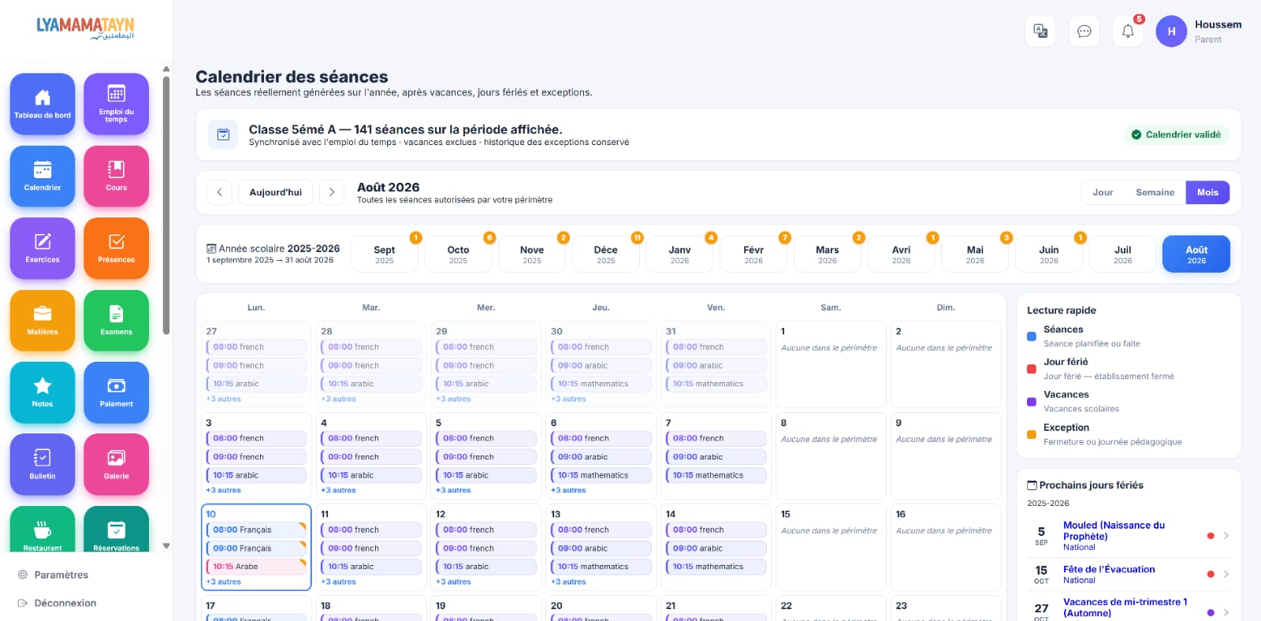This screenshot has width=1261, height=621.
Task: Switch to Jour view
Action: pyautogui.click(x=1103, y=192)
